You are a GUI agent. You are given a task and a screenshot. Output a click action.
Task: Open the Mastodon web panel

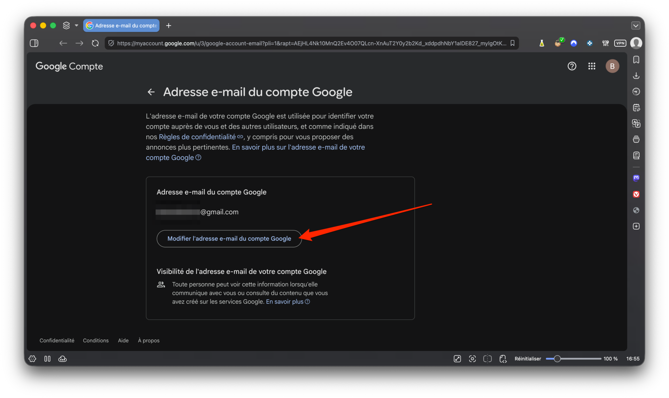point(636,178)
